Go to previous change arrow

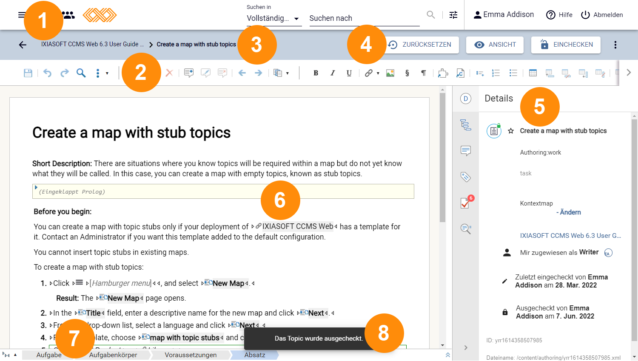pyautogui.click(x=242, y=73)
